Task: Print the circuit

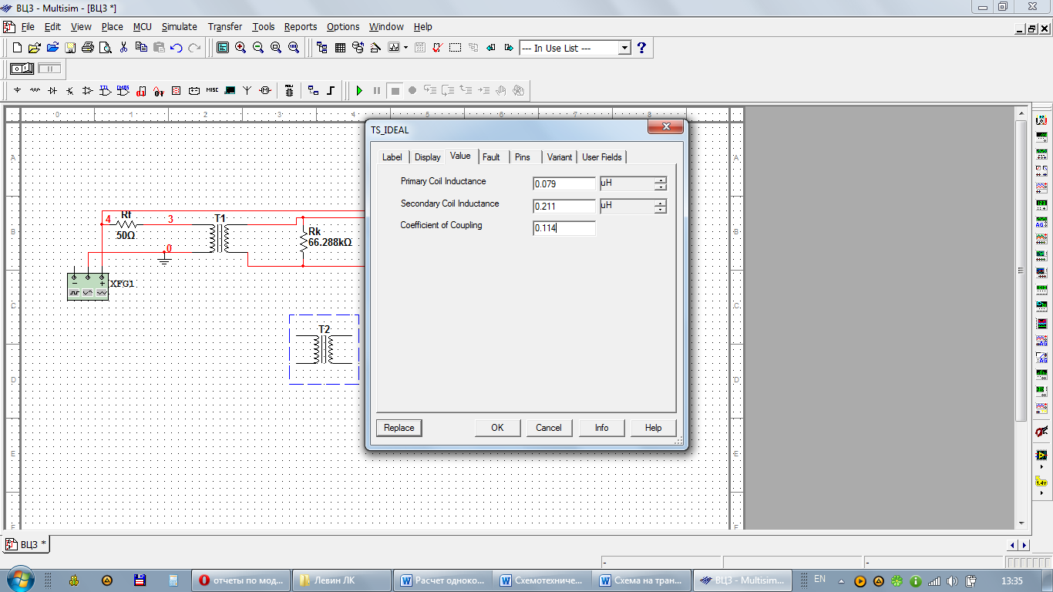Action: (87, 48)
